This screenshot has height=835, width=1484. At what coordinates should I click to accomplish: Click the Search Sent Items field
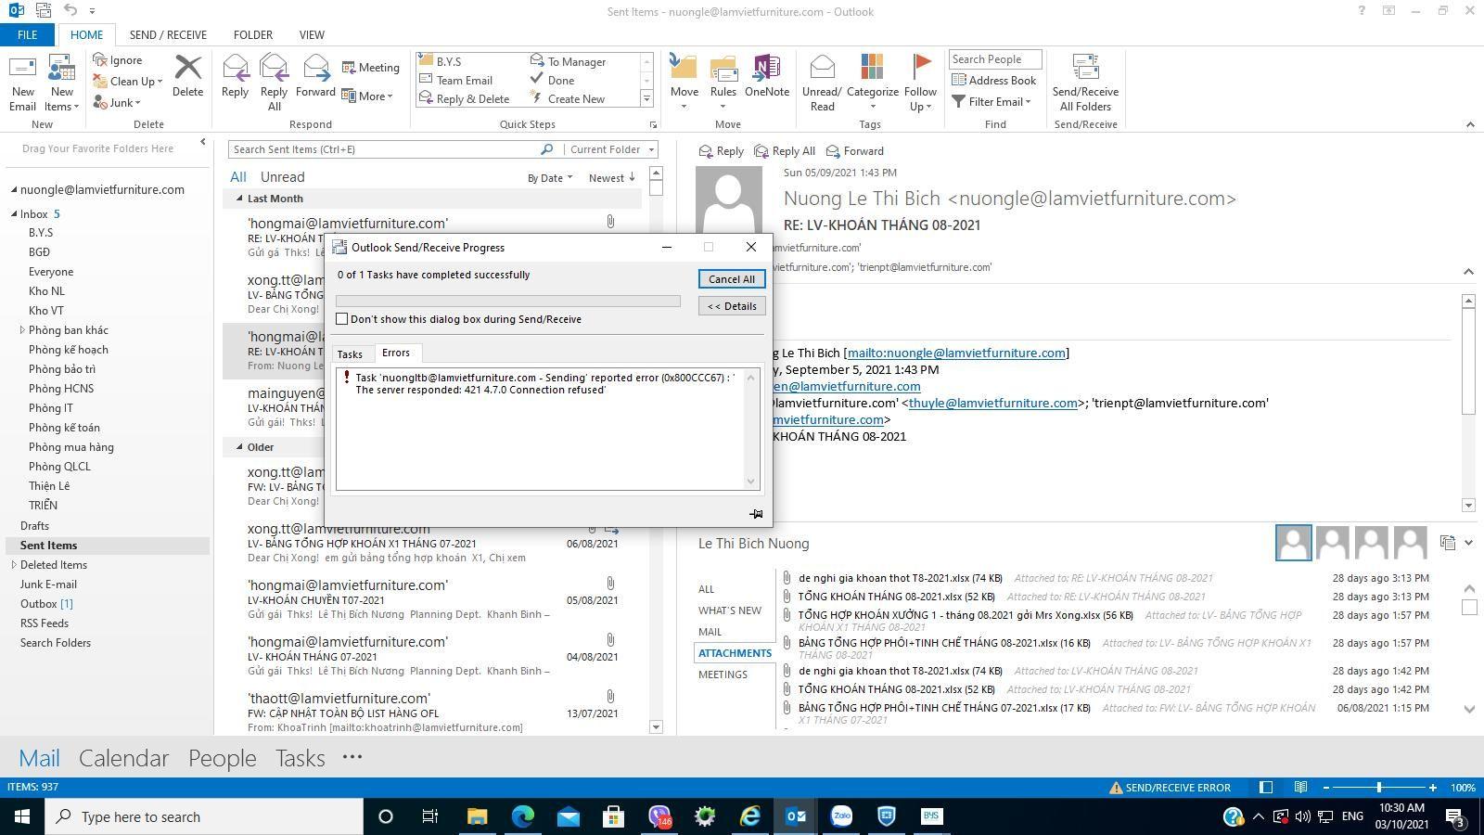384,149
